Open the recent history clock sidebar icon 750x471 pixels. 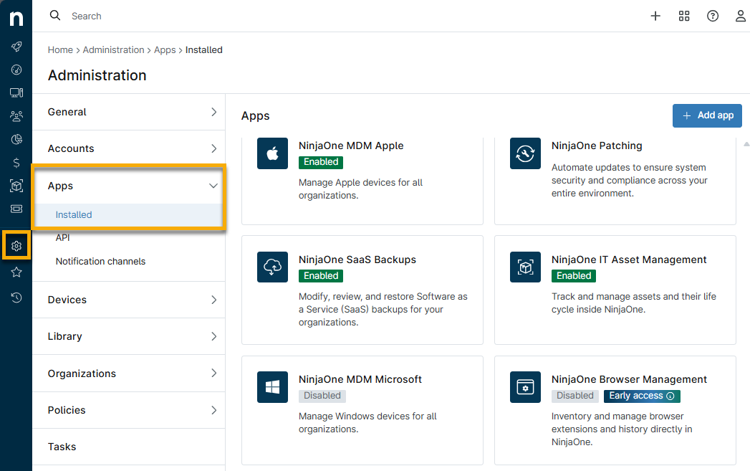pos(16,298)
